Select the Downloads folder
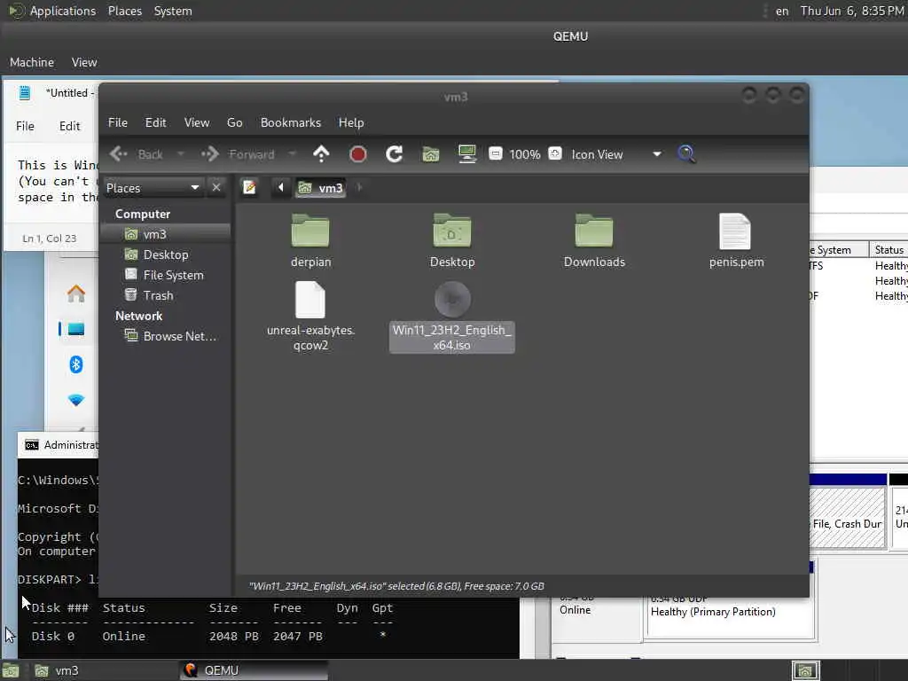908x681 pixels. point(594,241)
